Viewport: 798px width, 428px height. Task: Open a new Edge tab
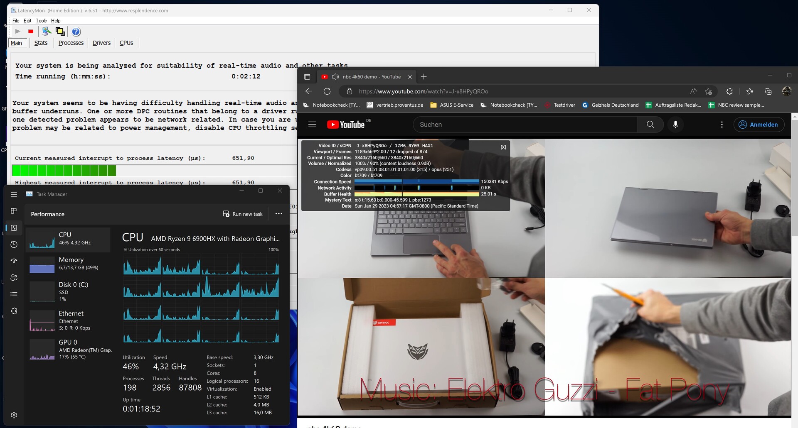point(424,77)
